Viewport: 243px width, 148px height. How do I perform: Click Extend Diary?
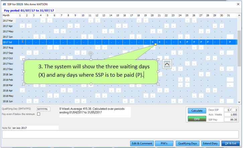(210, 143)
